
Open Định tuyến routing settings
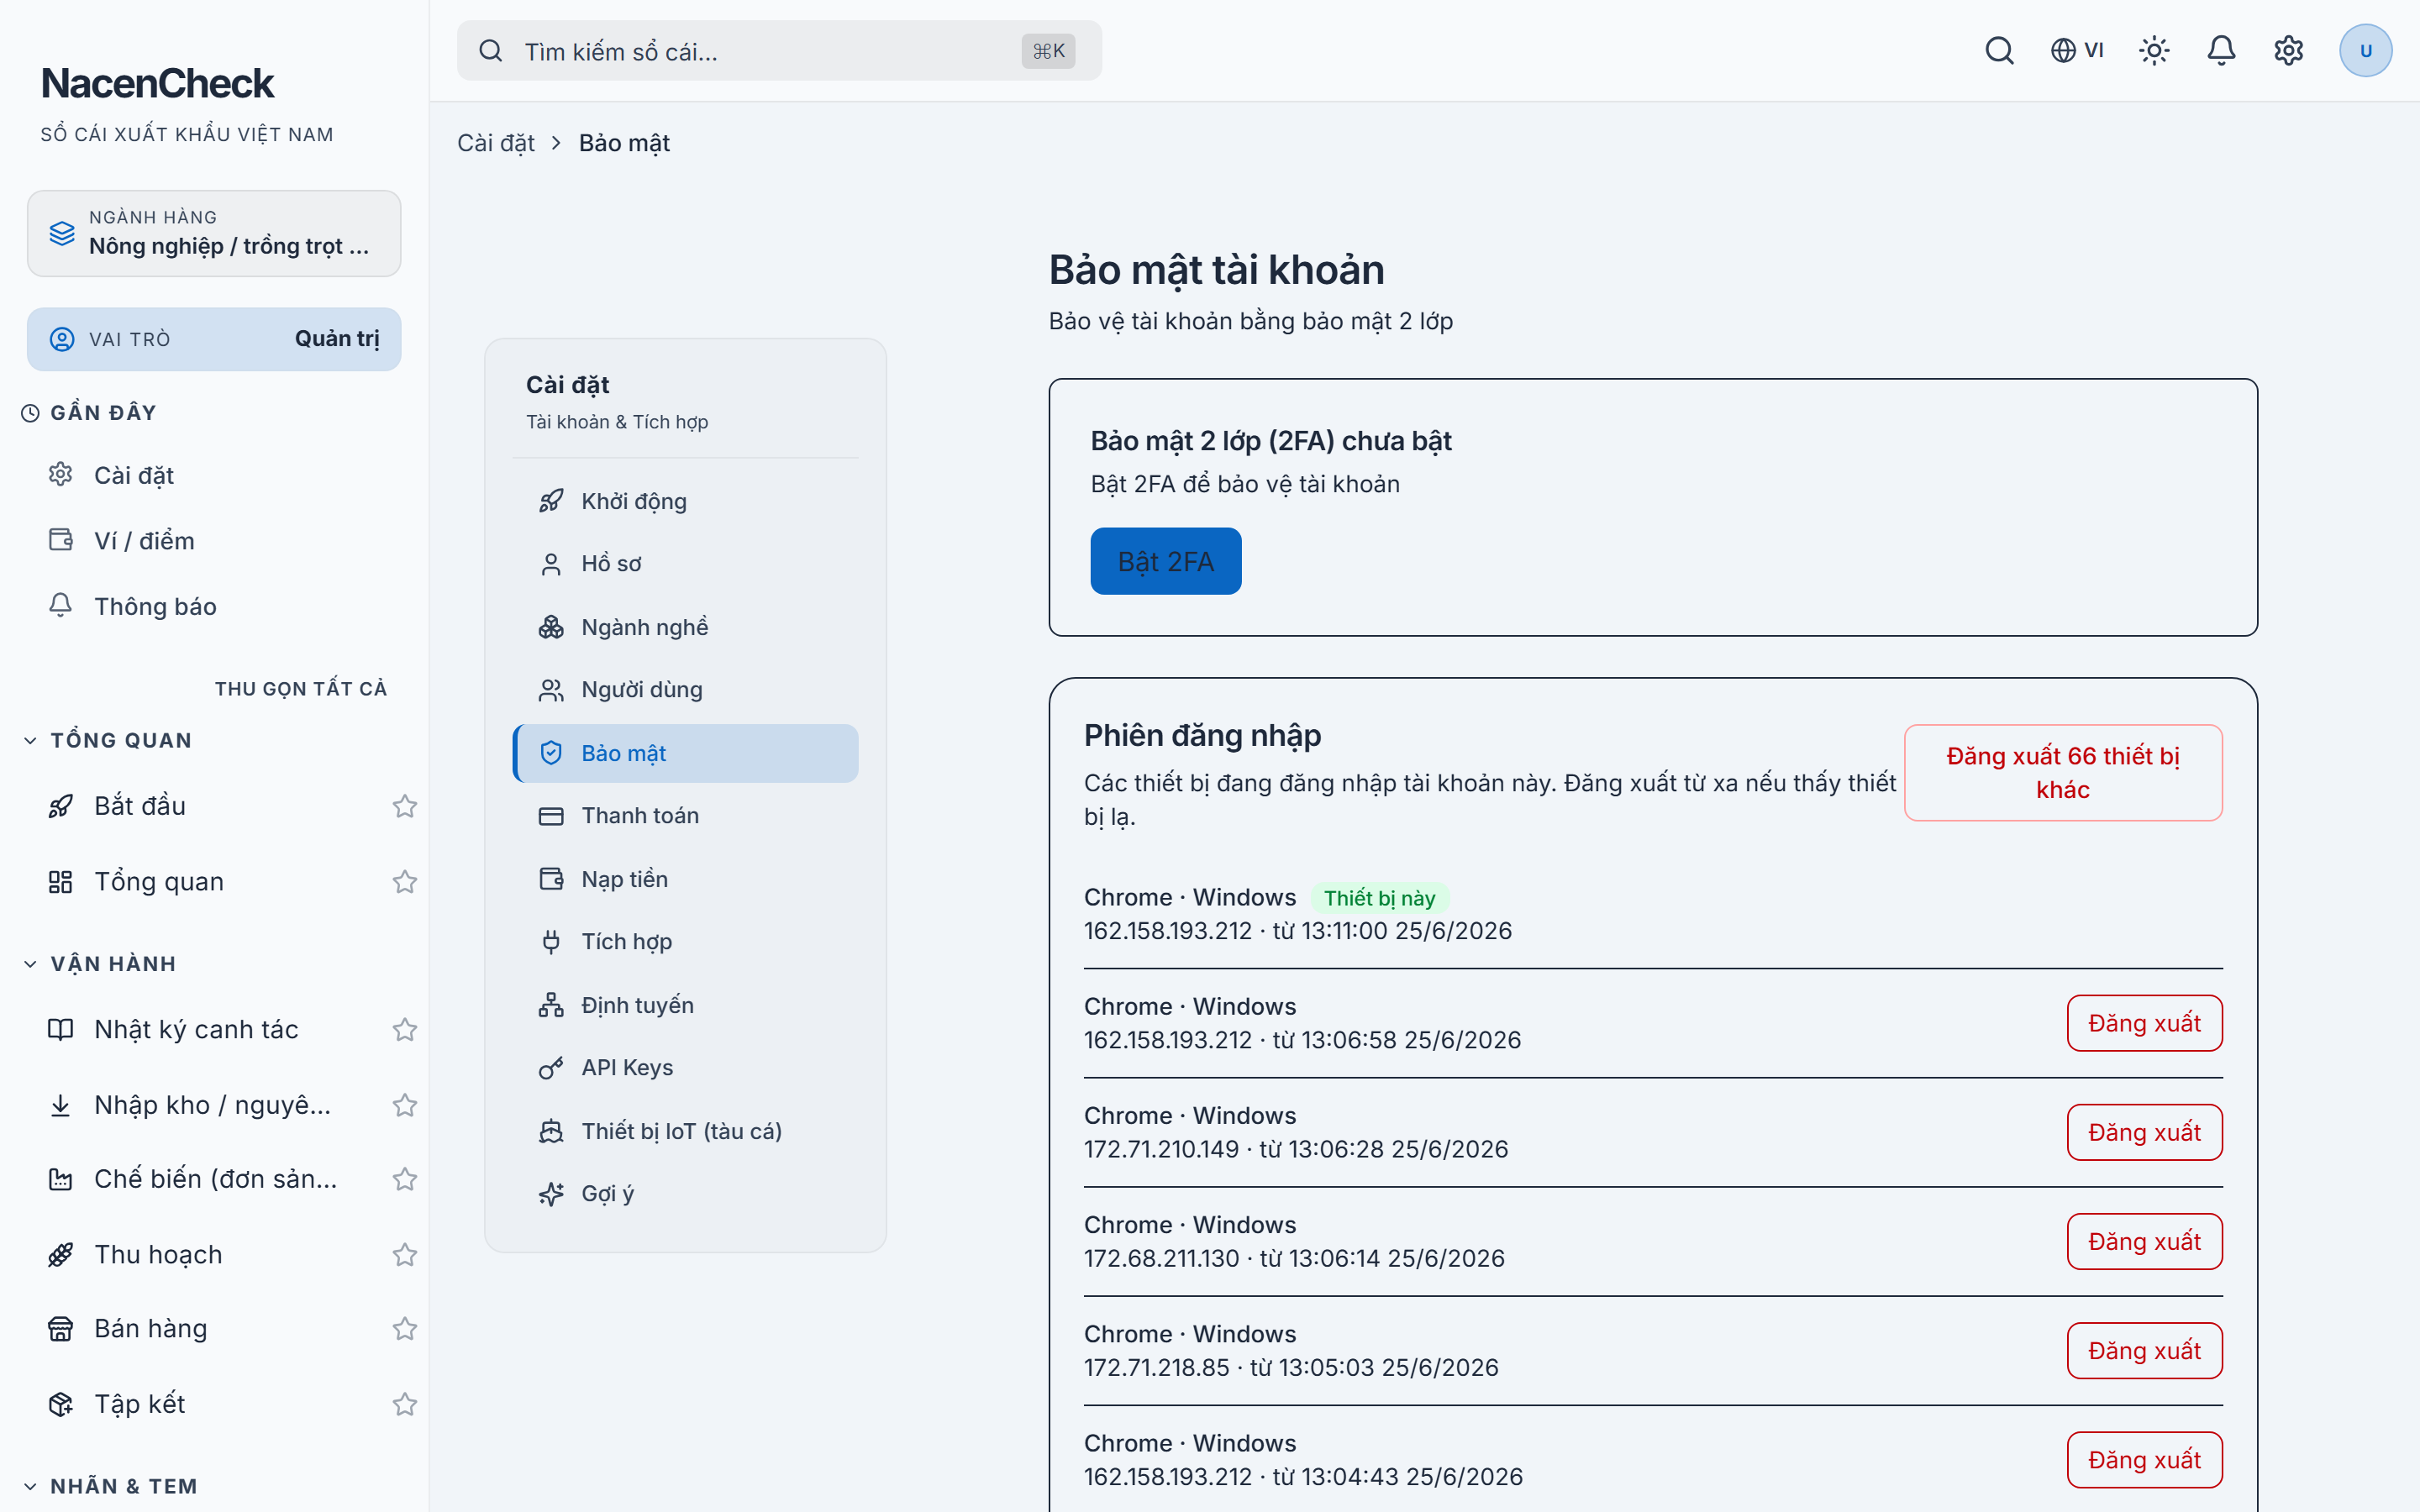tap(685, 1005)
